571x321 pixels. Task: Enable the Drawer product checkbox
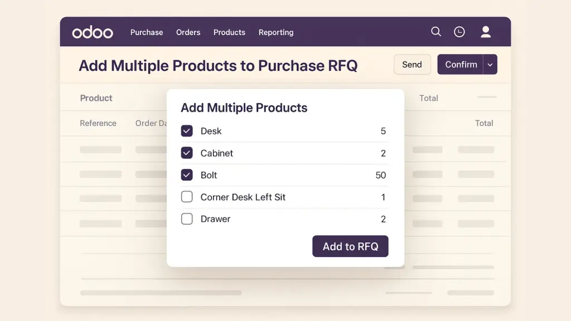[x=187, y=218]
